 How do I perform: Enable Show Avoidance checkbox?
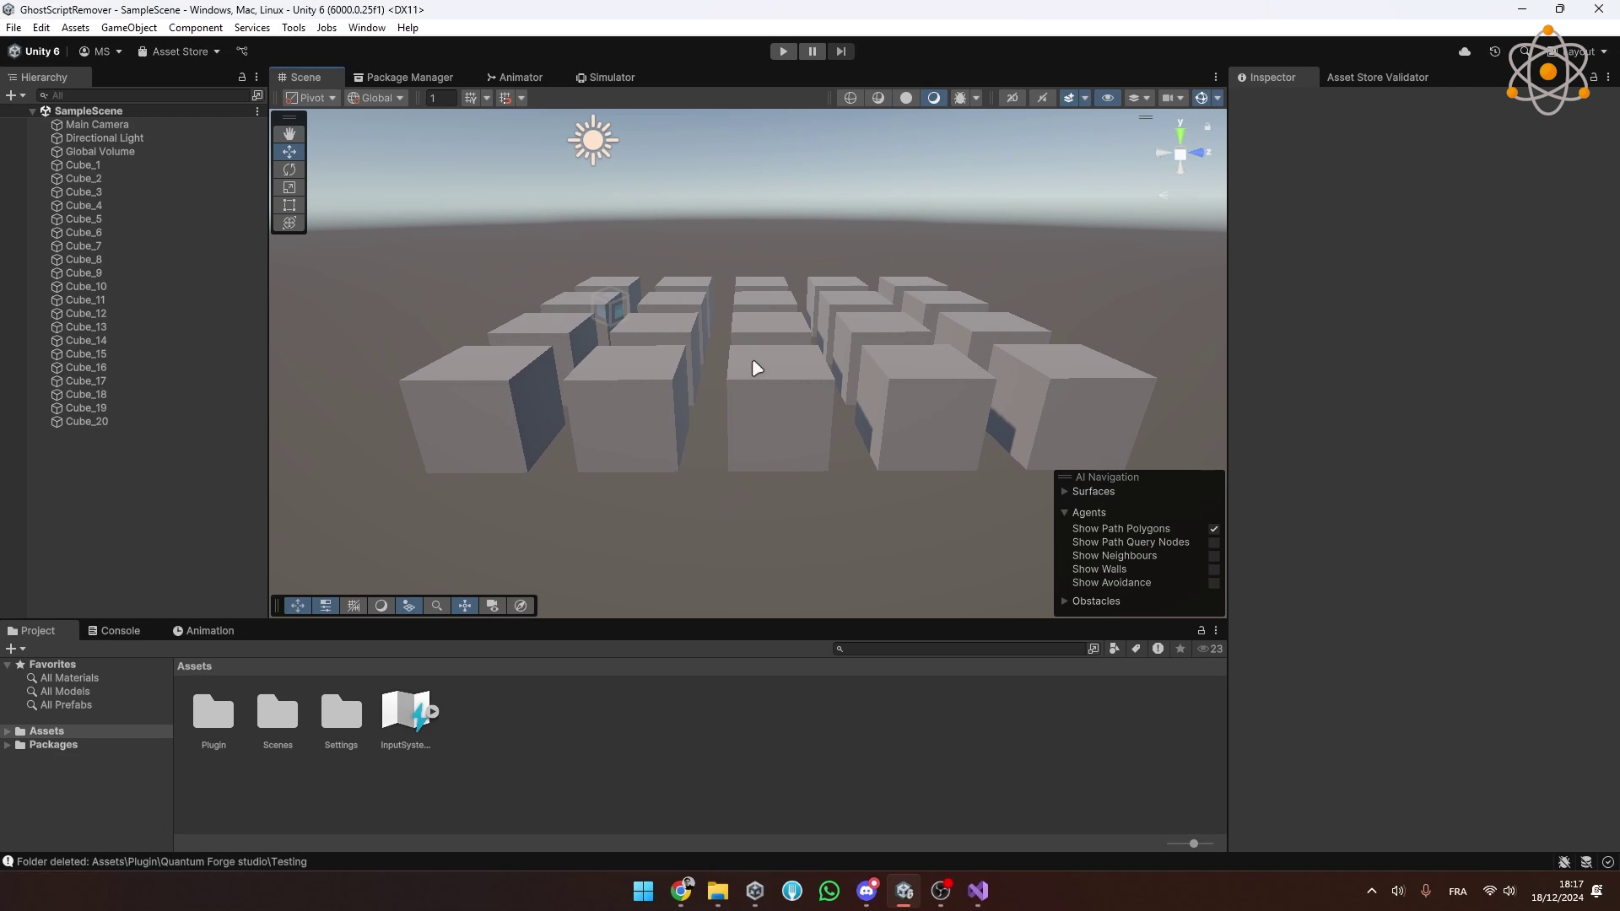tap(1214, 583)
